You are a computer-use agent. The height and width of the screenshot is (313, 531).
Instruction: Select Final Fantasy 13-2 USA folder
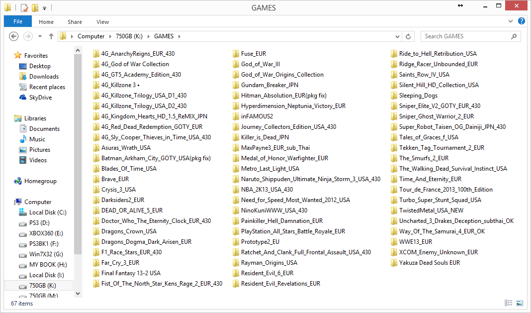point(127,273)
